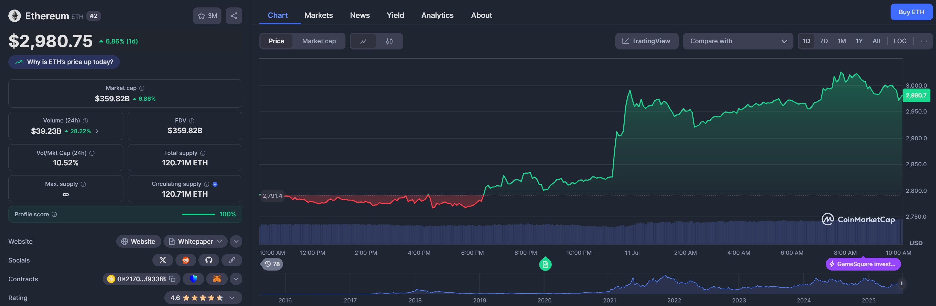Click the $359.82B market cap value

112,99
